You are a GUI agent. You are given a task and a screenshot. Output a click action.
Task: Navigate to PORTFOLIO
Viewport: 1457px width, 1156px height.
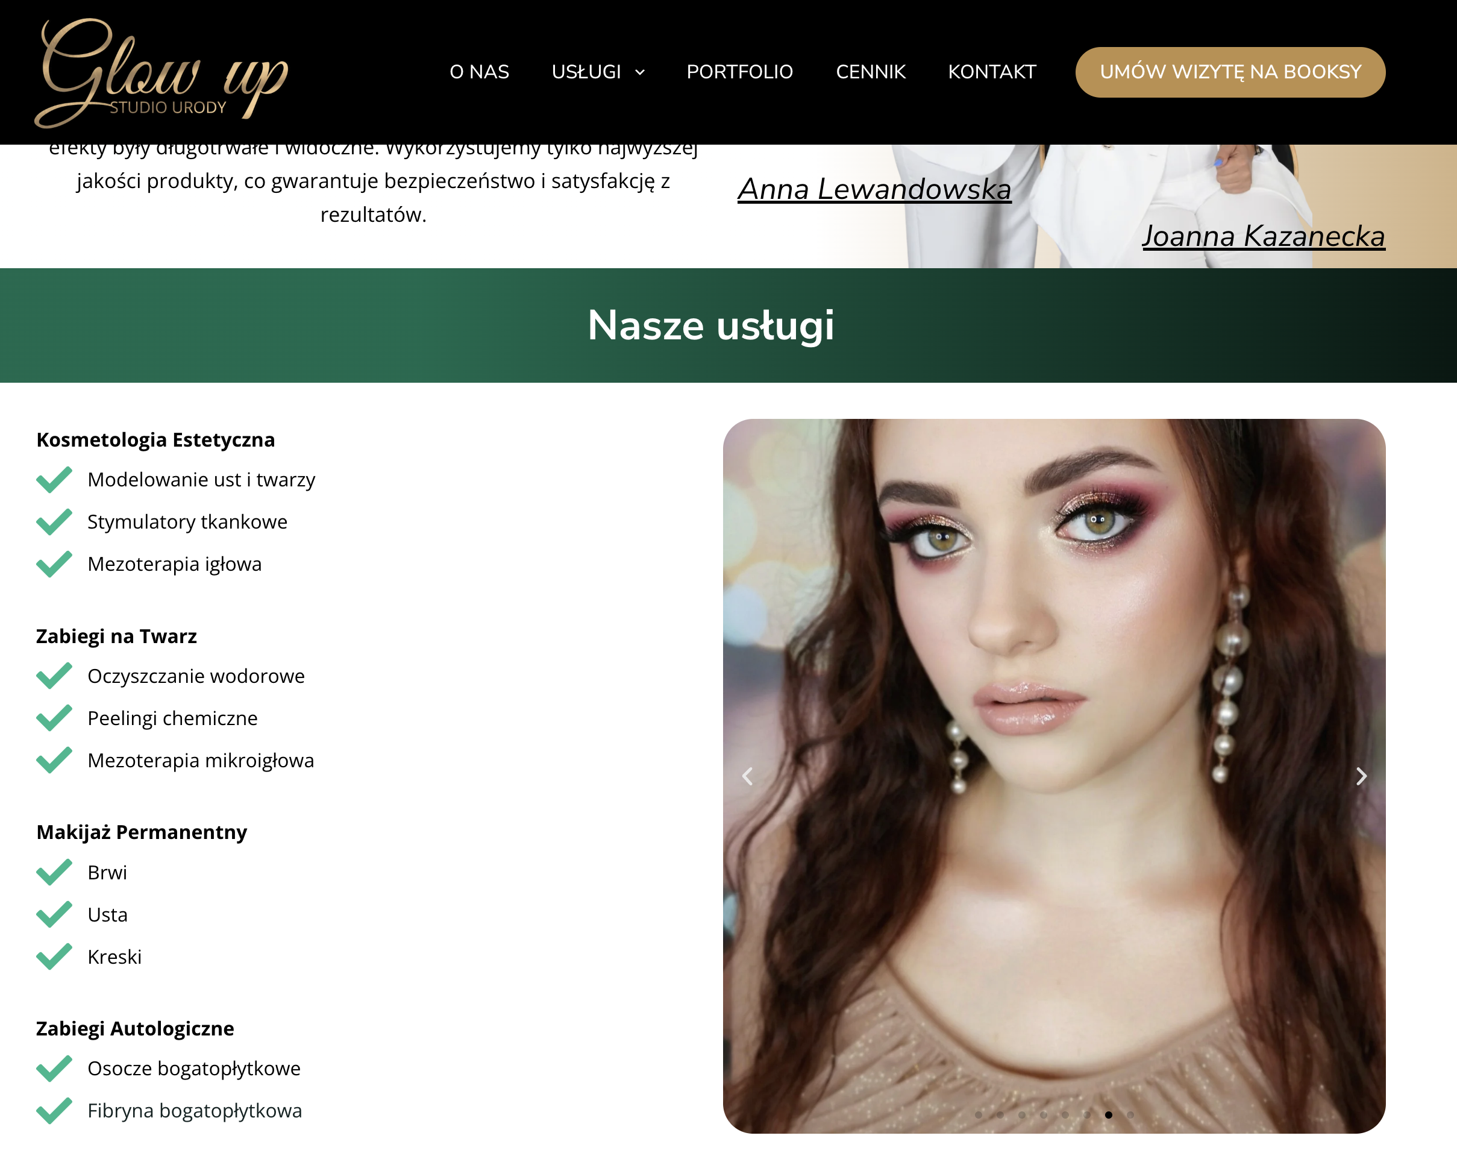click(739, 72)
